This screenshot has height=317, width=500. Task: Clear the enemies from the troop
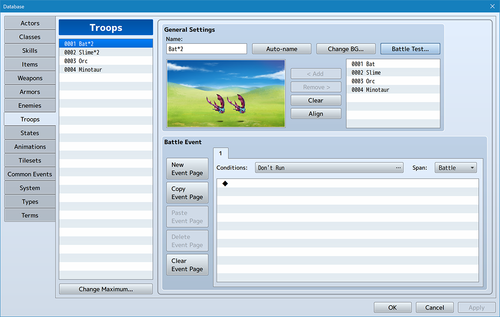click(x=316, y=100)
